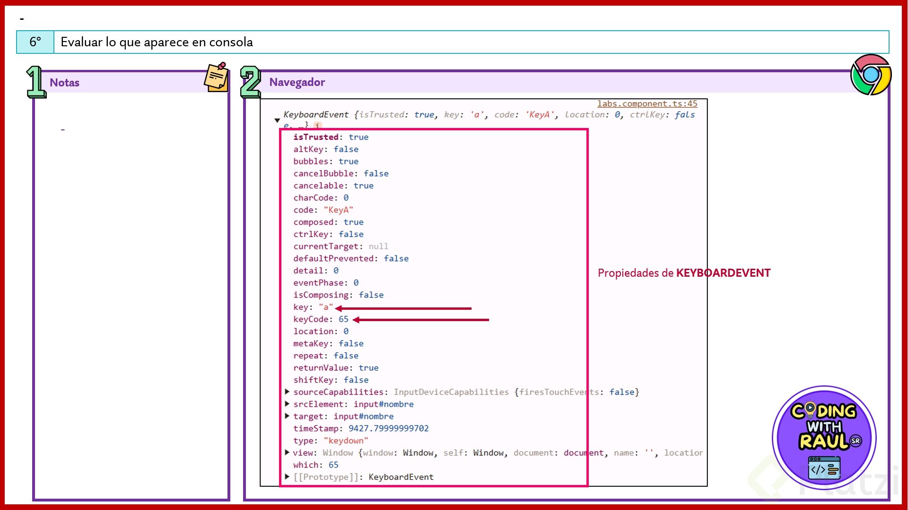Click the Navegador panel title

pyautogui.click(x=297, y=83)
